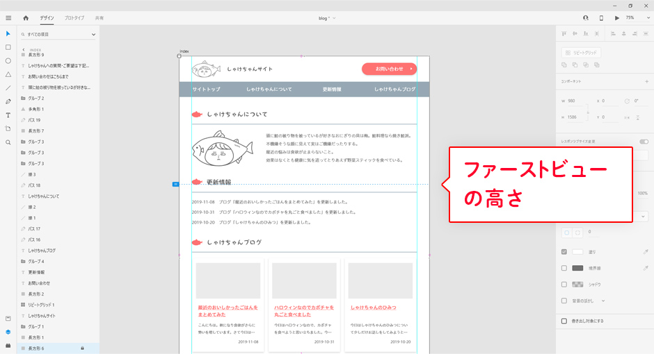Expand the 背景のぼかし blur options chevron

(603, 301)
